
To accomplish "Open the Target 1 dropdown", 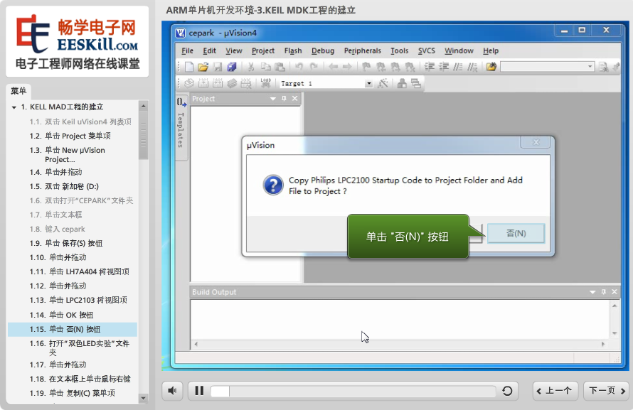I will 368,83.
